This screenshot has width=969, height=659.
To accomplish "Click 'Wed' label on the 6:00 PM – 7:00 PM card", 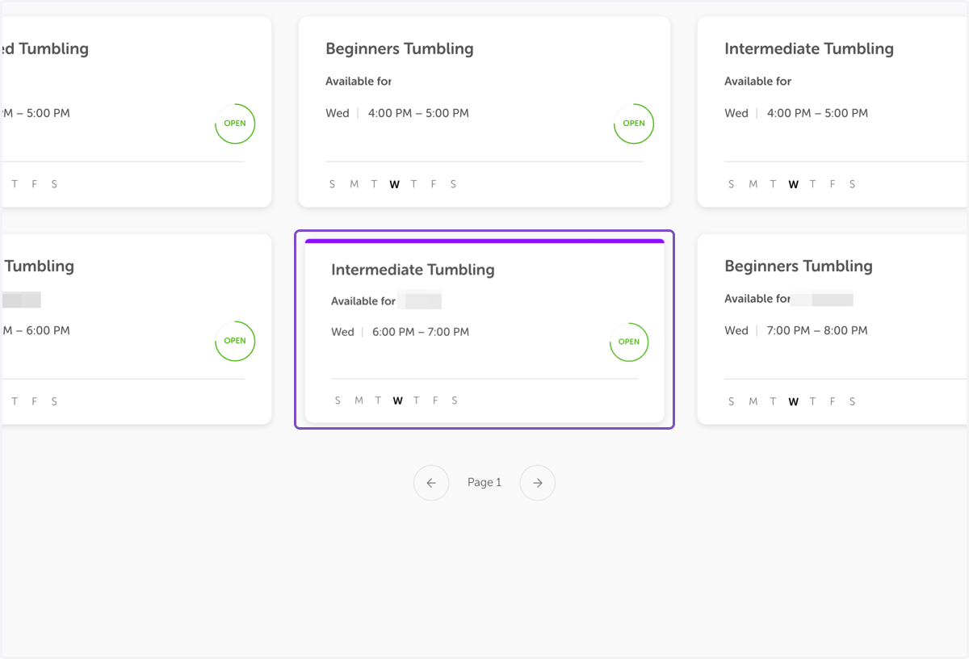I will pyautogui.click(x=342, y=332).
